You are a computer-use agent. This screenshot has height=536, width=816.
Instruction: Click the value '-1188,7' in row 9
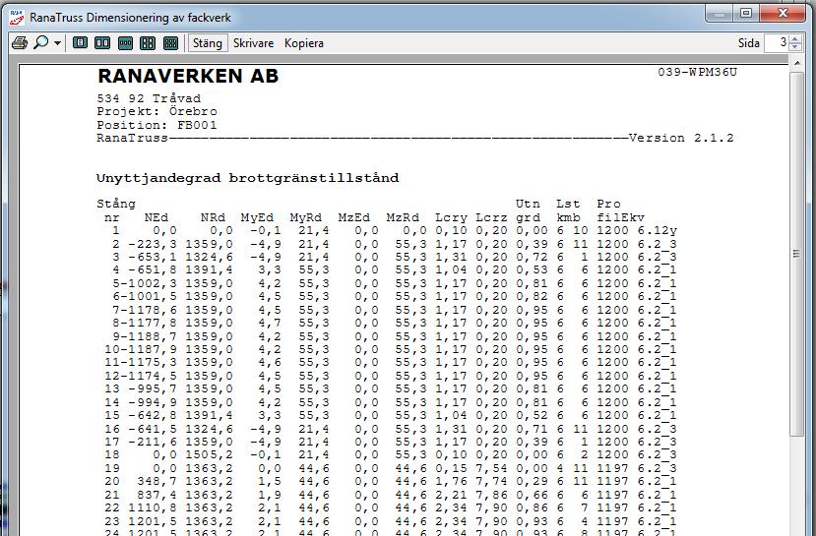point(149,335)
